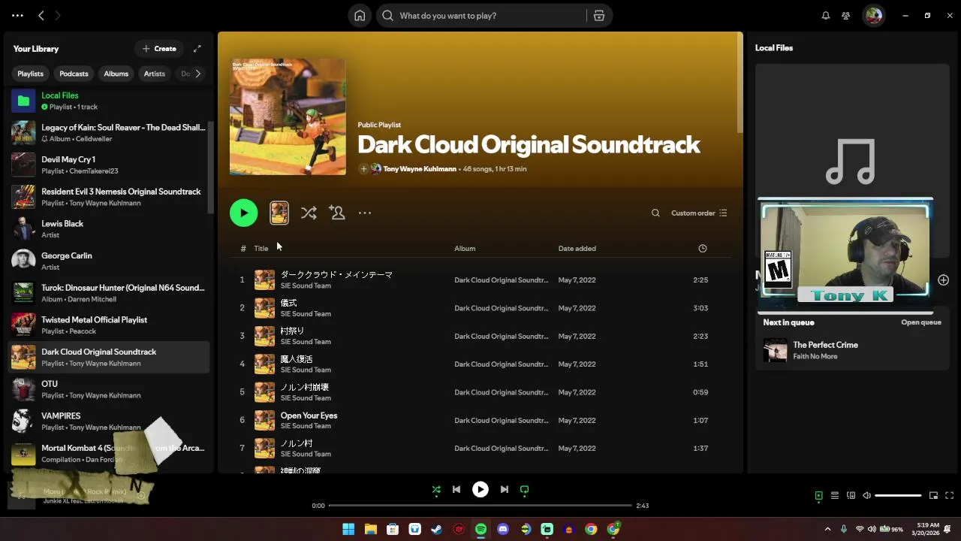961x541 pixels.
Task: Sort tracks by the Album column
Action: (x=465, y=249)
